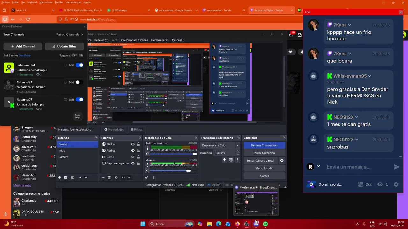Open the Paneles (D) menu in OBS

click(101, 40)
